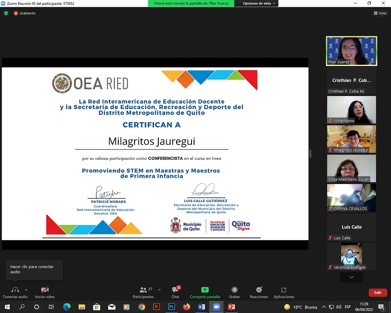Open the Reacciones menu
This screenshot has height=313, width=391.
259,292
